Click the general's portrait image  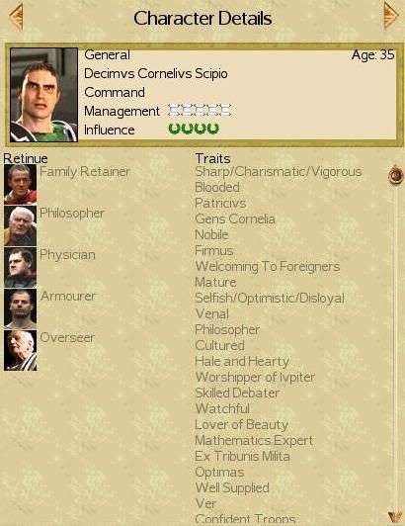(x=43, y=95)
